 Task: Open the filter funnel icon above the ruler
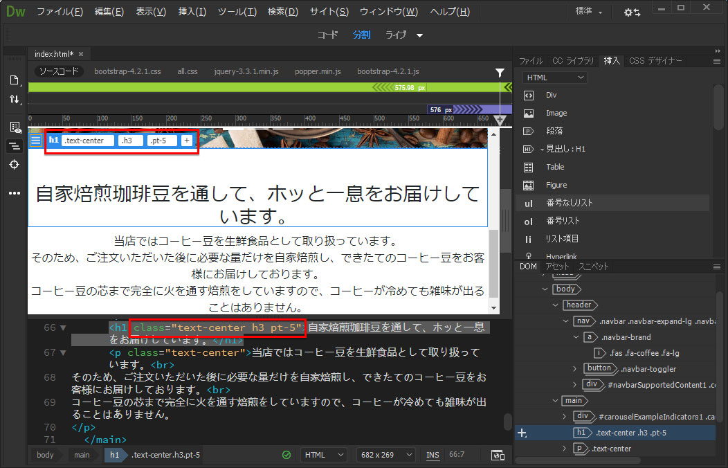500,72
